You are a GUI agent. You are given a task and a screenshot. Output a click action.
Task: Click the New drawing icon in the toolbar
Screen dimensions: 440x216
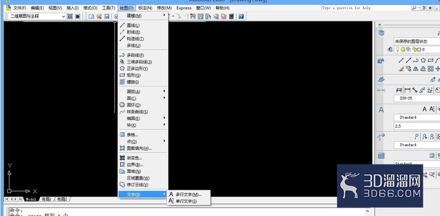click(91, 16)
